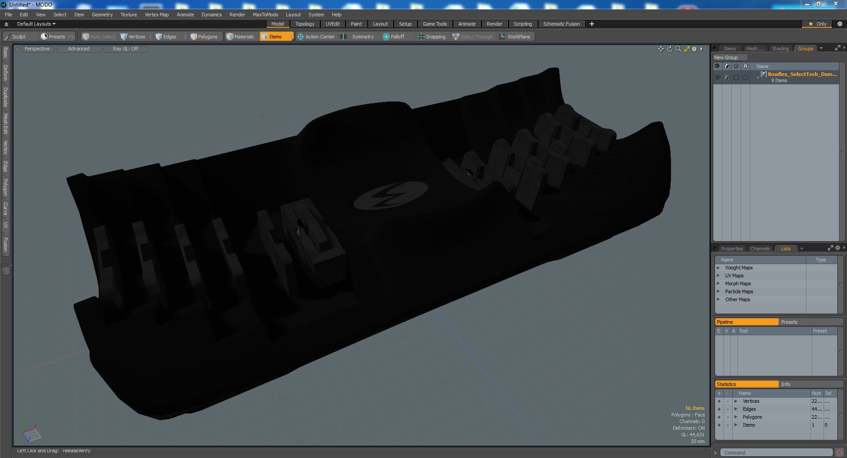The height and width of the screenshot is (458, 847).
Task: Open Presets browser button
Action: click(56, 37)
